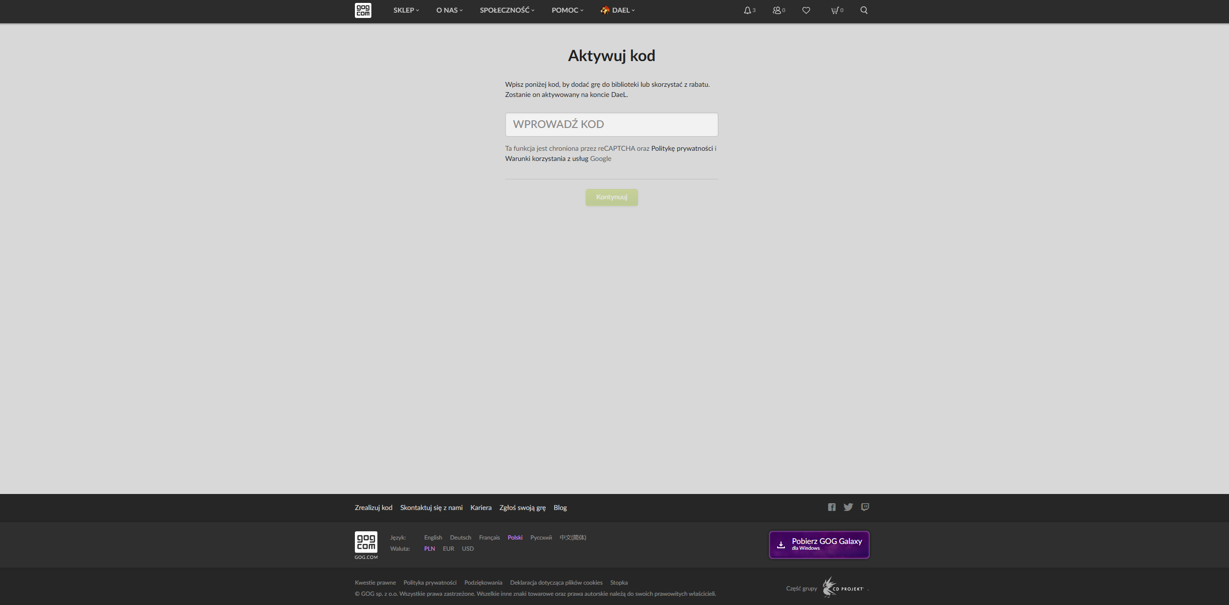The image size is (1229, 605).
Task: Click the search magnifier icon
Action: point(863,10)
